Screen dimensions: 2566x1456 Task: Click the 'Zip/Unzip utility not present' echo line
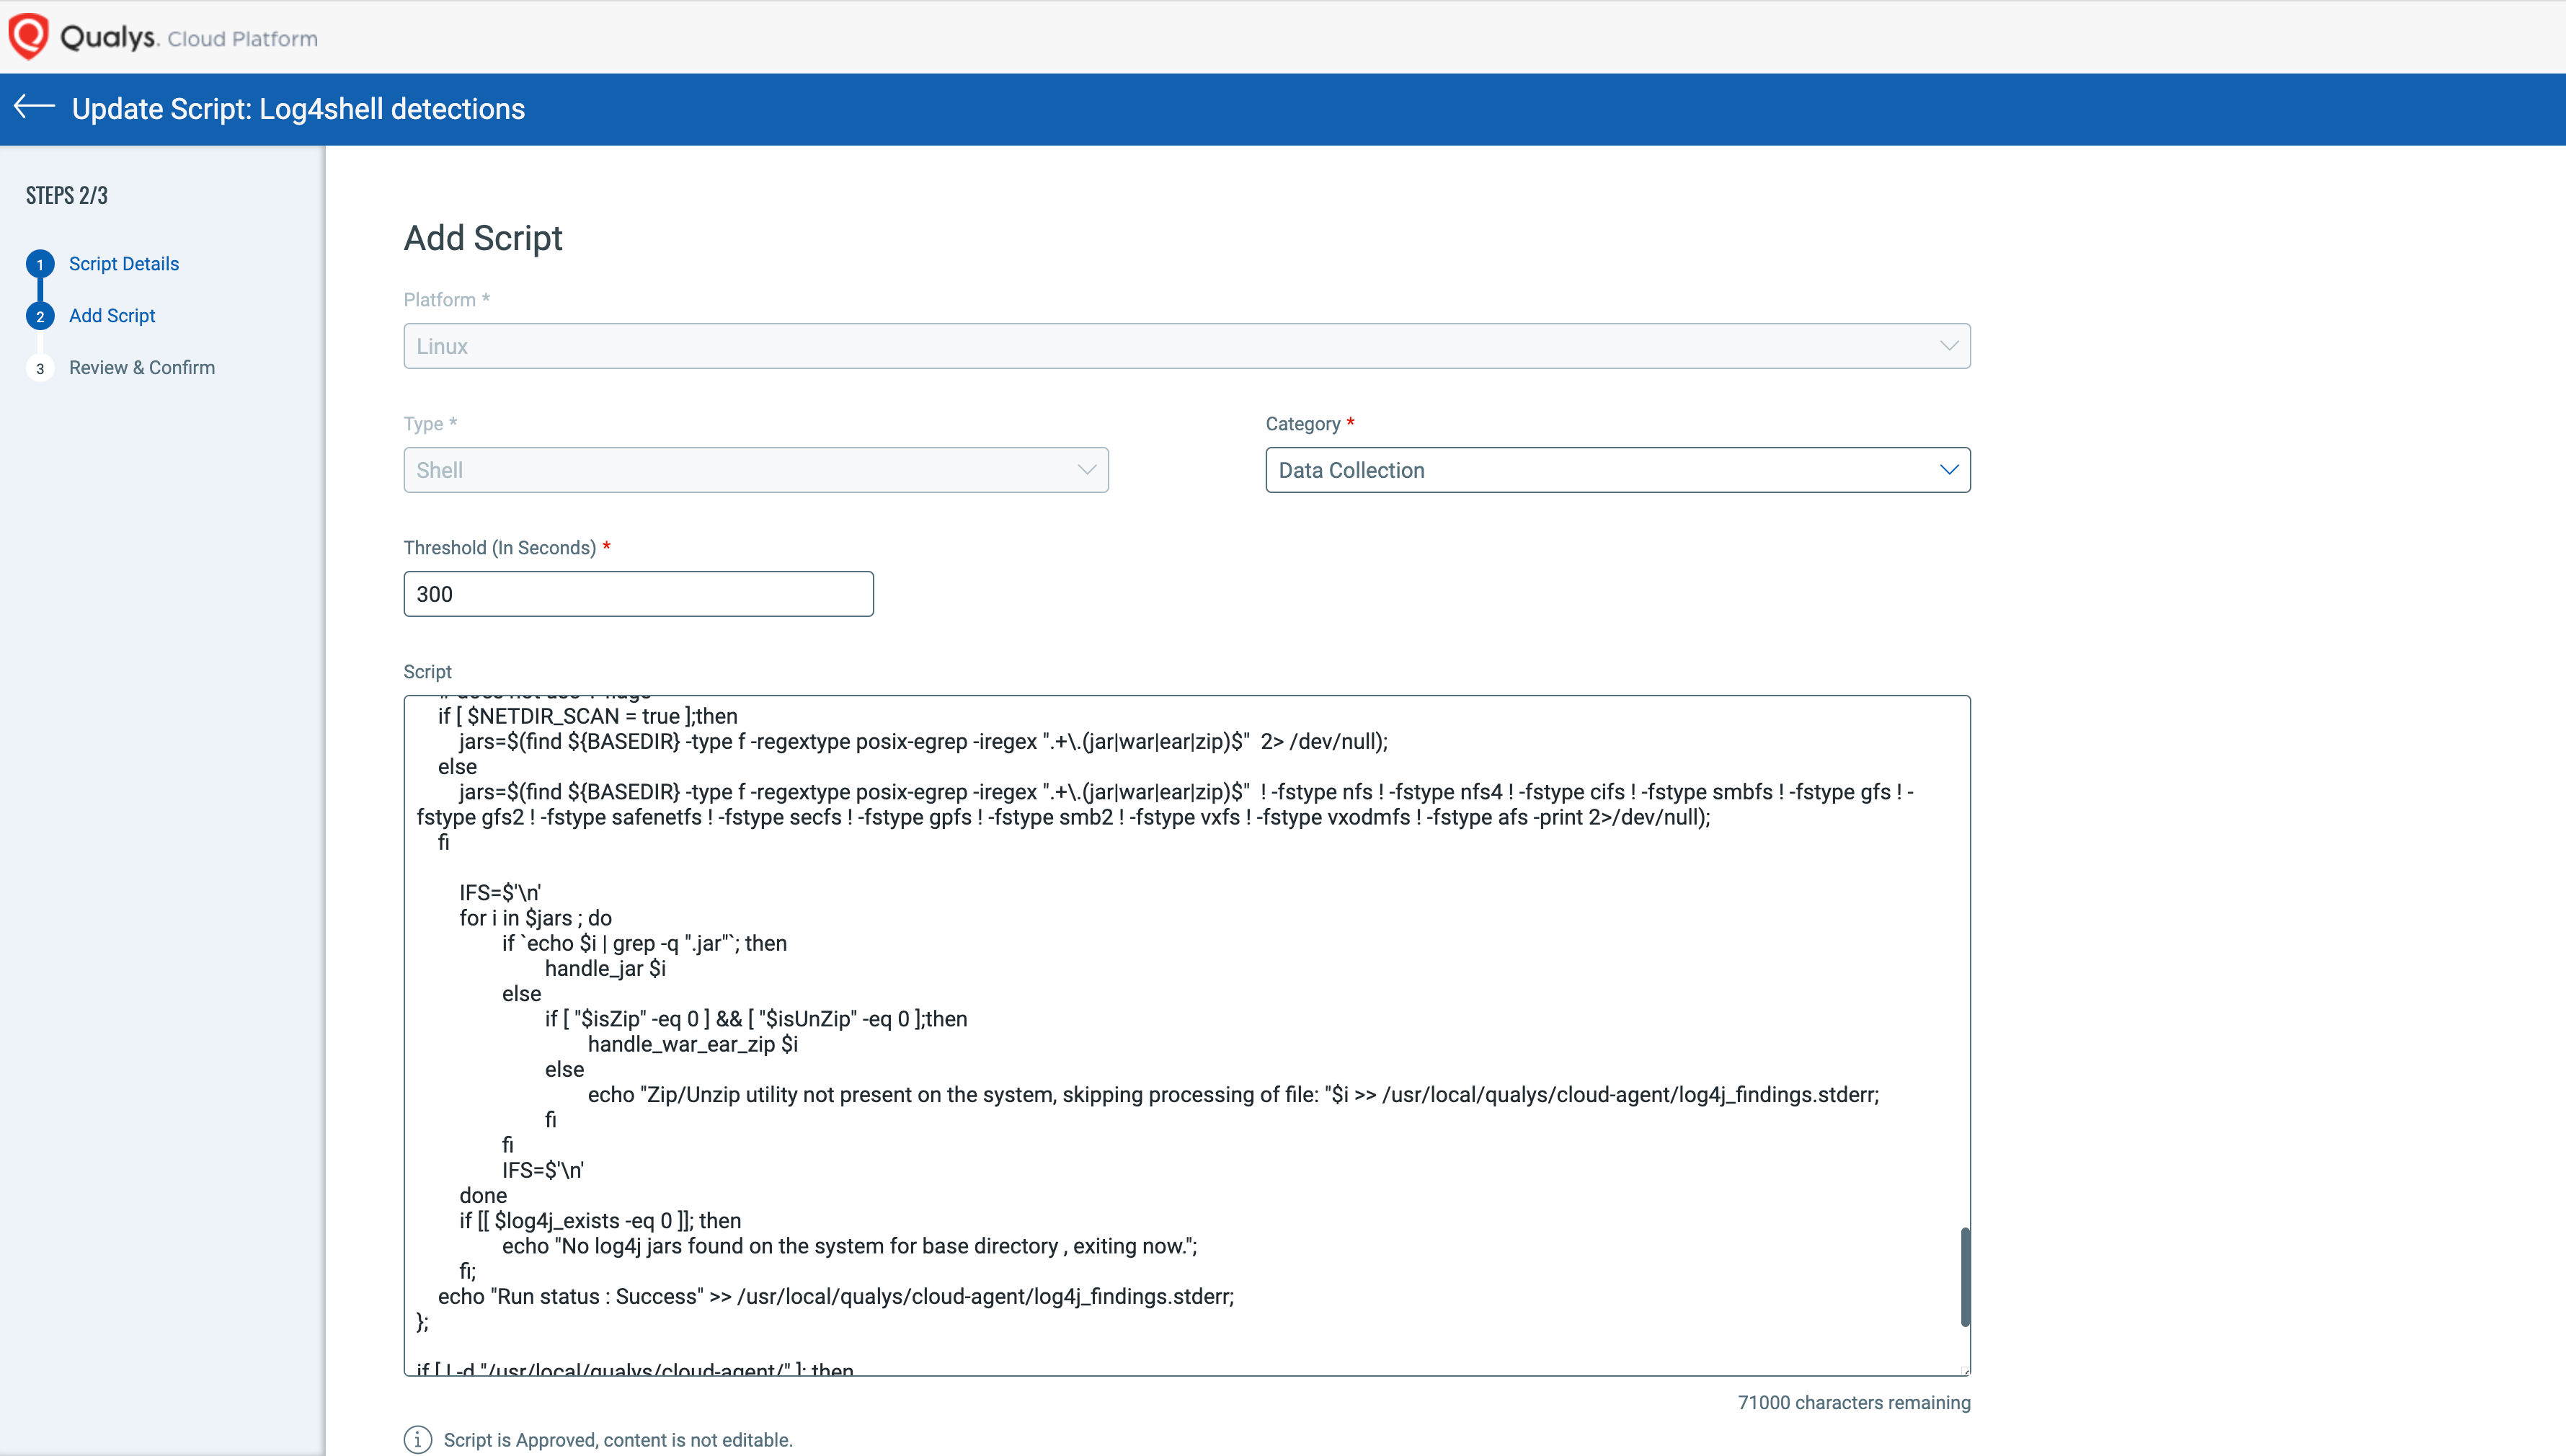[x=1234, y=1094]
